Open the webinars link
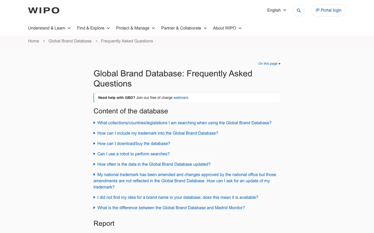The height and width of the screenshot is (233, 374). (181, 98)
